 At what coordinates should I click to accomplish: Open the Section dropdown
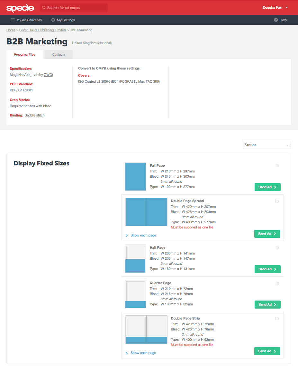[x=266, y=145]
